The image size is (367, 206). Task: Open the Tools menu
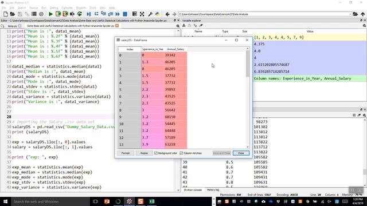93,7
